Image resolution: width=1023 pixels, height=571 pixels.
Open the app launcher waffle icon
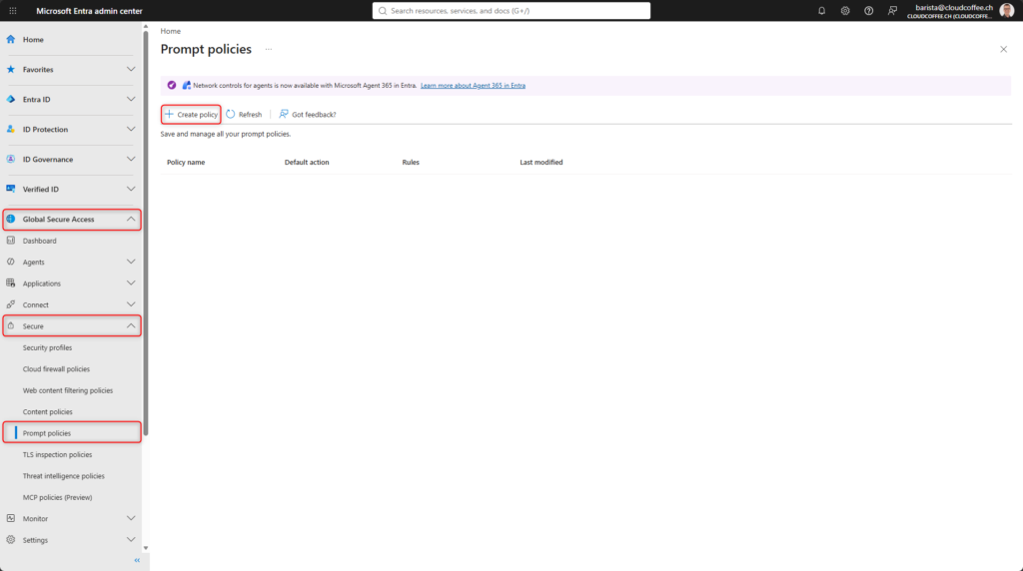(x=12, y=10)
